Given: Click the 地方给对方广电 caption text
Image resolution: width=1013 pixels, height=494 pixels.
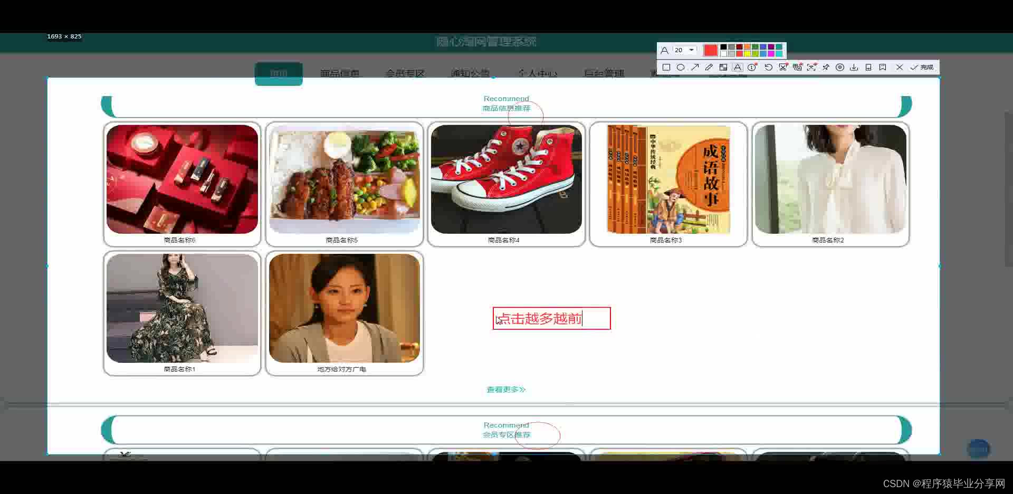Looking at the screenshot, I should [341, 369].
